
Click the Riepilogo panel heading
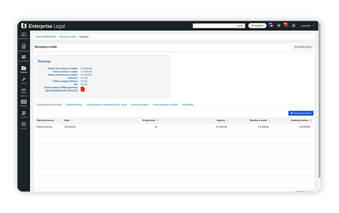pyautogui.click(x=44, y=61)
